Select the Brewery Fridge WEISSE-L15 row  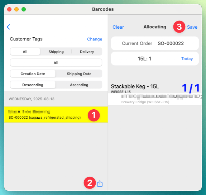click(x=155, y=99)
